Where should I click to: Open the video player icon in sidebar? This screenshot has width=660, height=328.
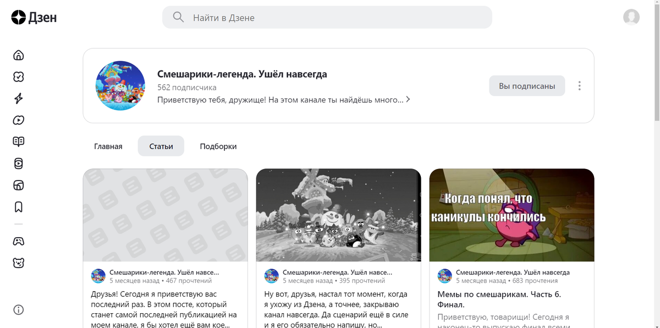[18, 120]
